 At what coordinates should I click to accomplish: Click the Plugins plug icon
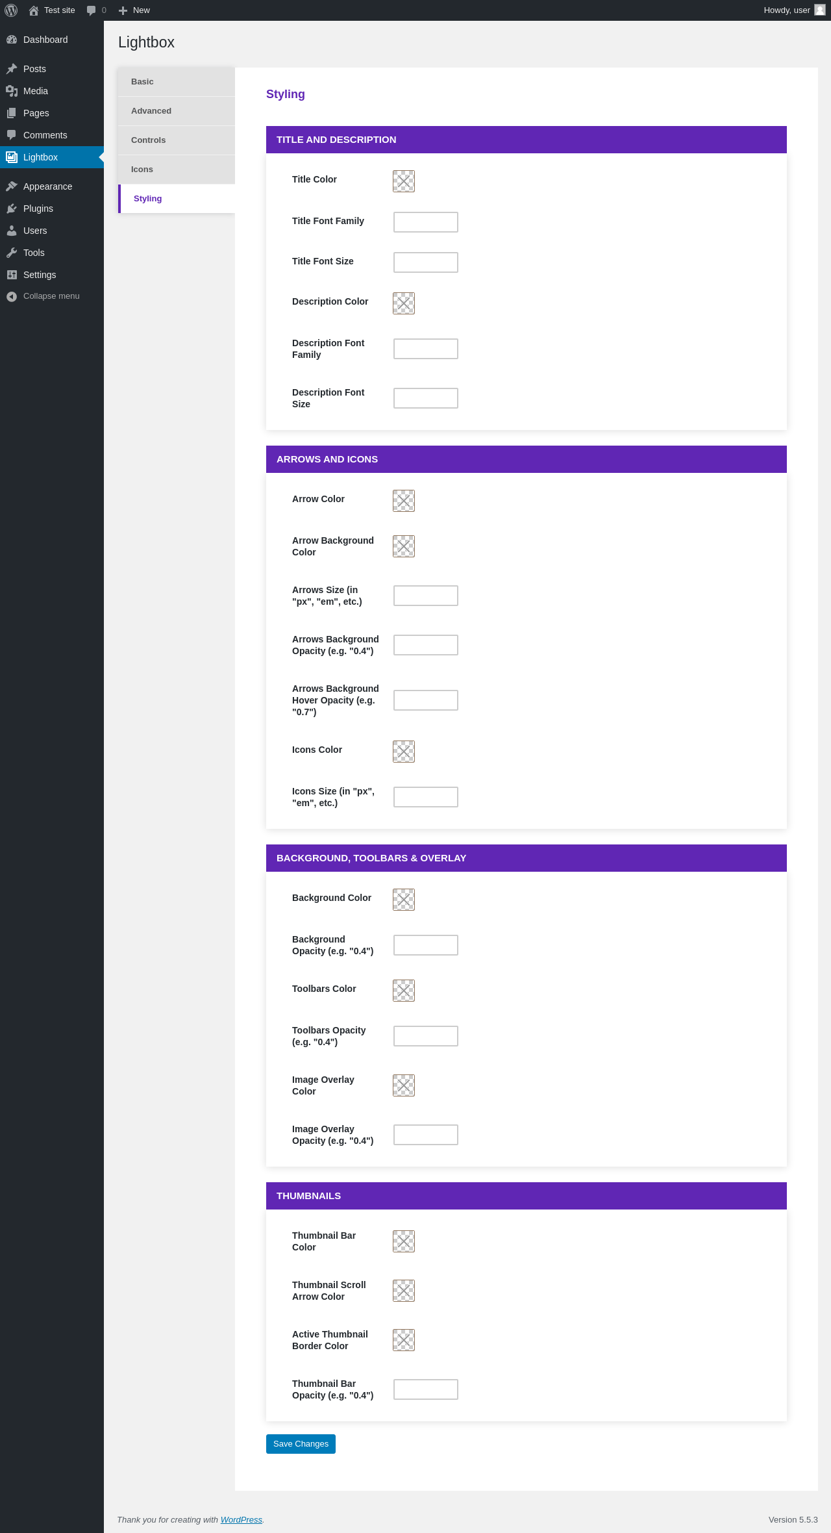[x=12, y=209]
